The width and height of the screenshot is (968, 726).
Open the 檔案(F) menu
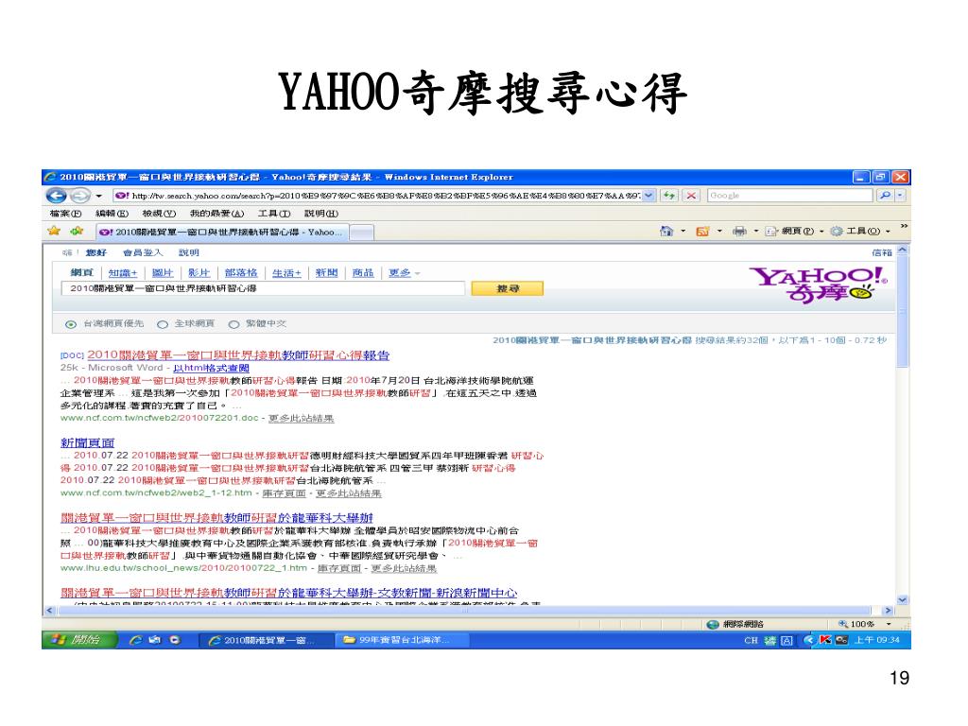(x=65, y=214)
